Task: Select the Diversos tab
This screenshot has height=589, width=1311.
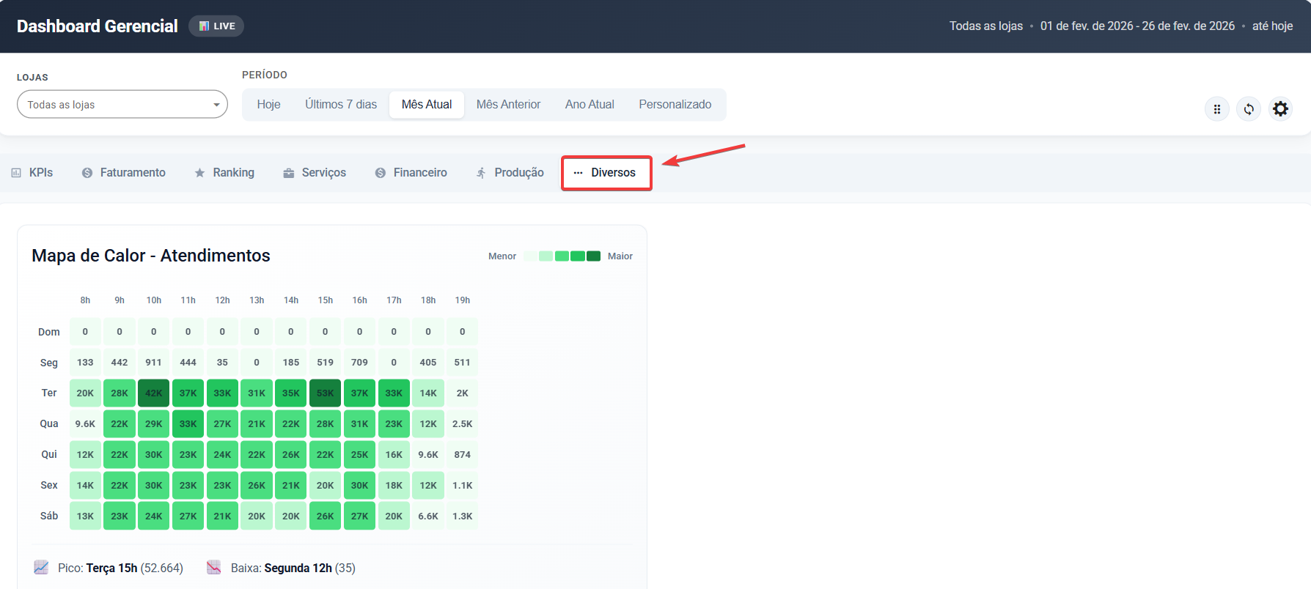Action: click(x=606, y=173)
